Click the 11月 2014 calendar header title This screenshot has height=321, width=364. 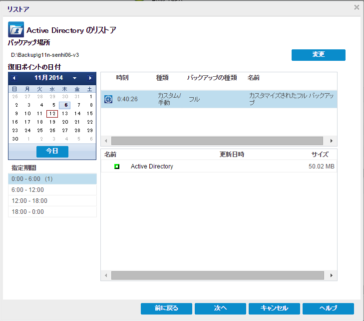pyautogui.click(x=49, y=78)
